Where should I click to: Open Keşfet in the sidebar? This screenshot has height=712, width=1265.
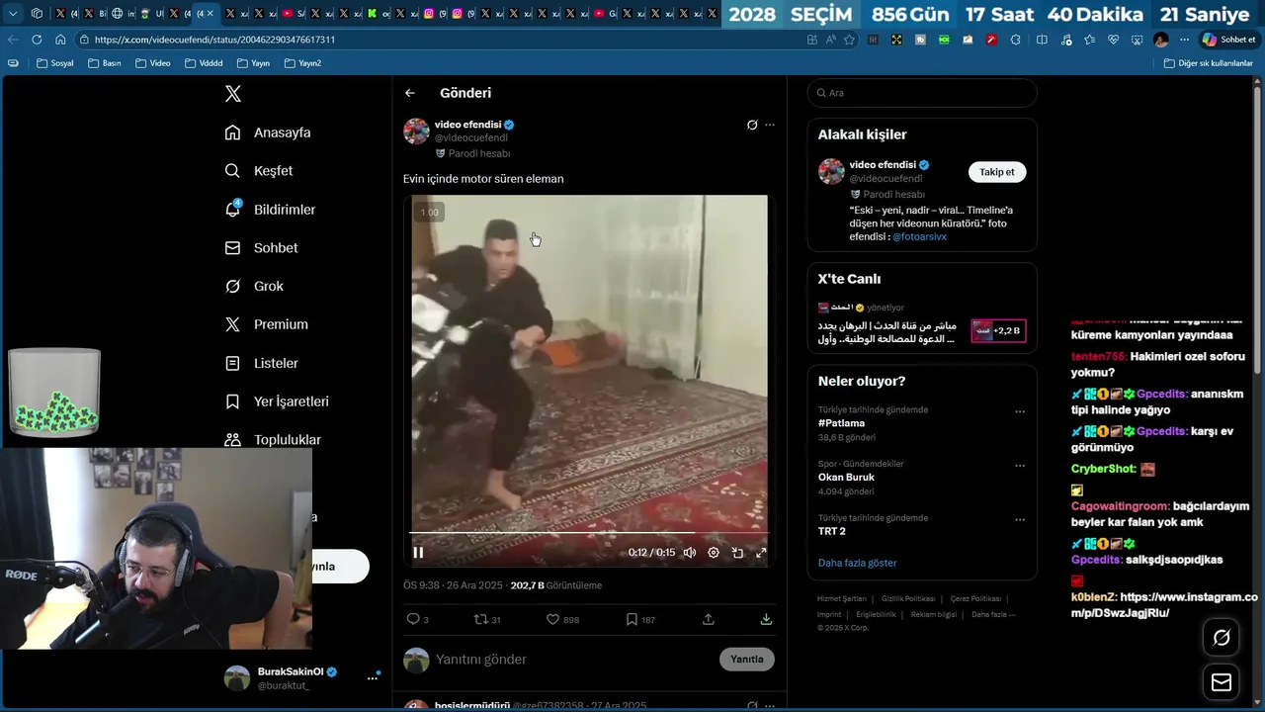[x=259, y=171]
